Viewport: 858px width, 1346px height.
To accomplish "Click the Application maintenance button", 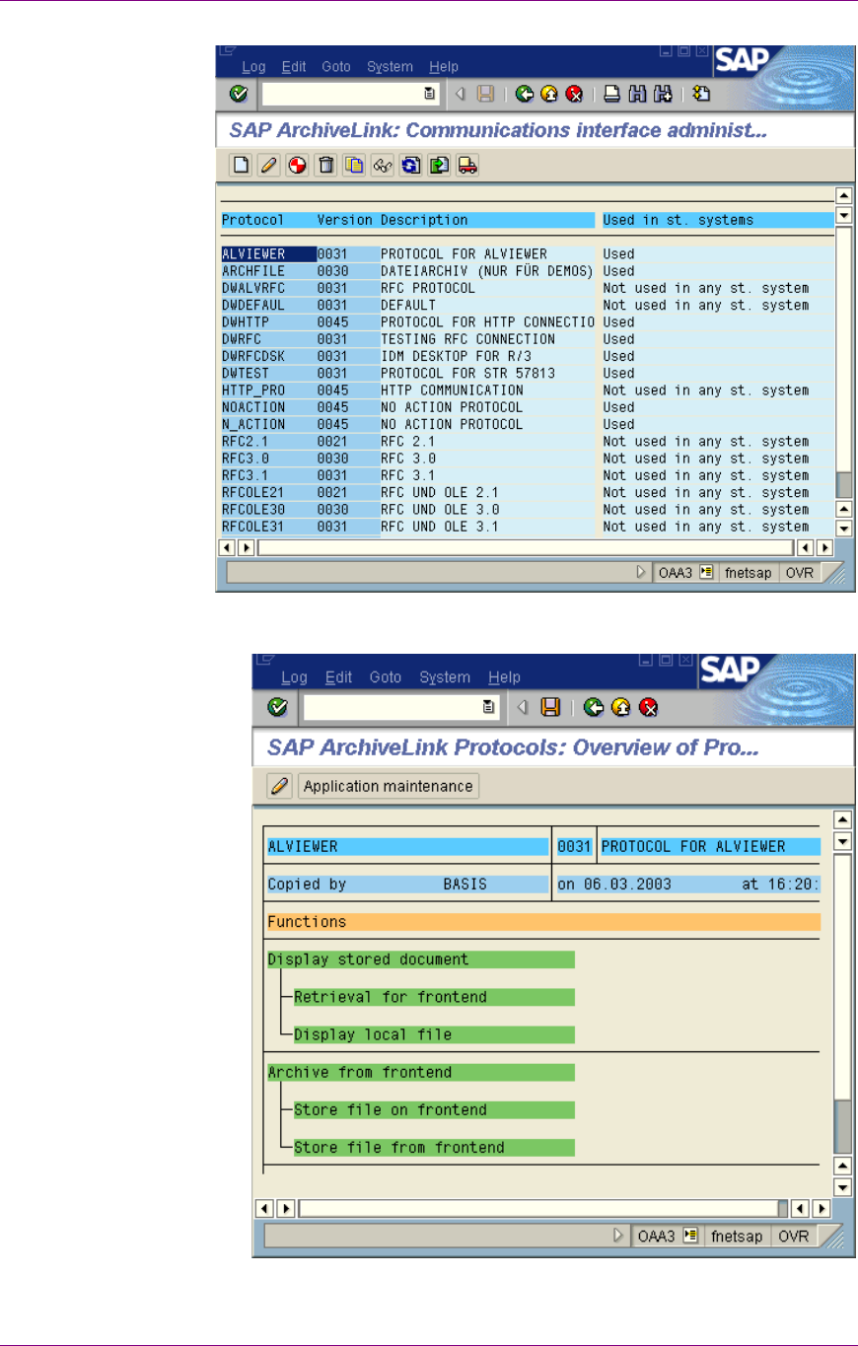I will coord(389,786).
